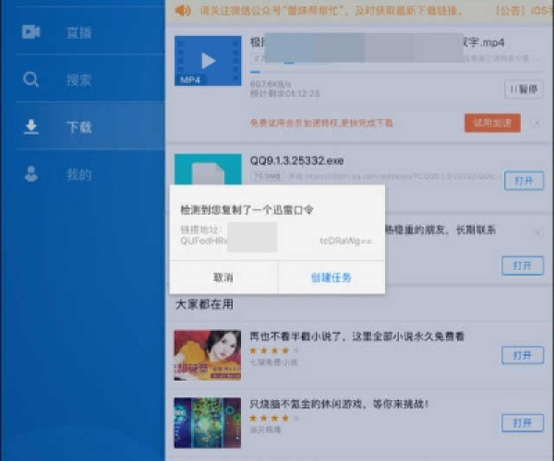Click the 休闲游戏 game ad title
This screenshot has height=461, width=554.
tap(339, 404)
